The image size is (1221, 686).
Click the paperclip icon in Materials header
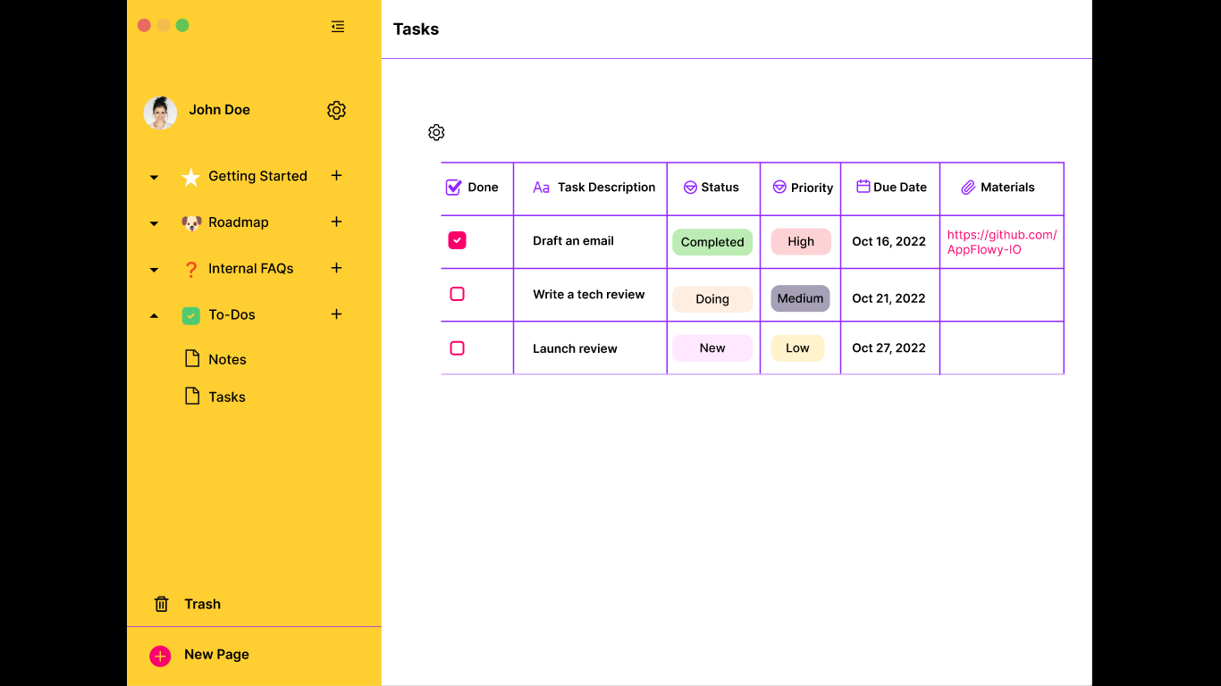point(968,188)
